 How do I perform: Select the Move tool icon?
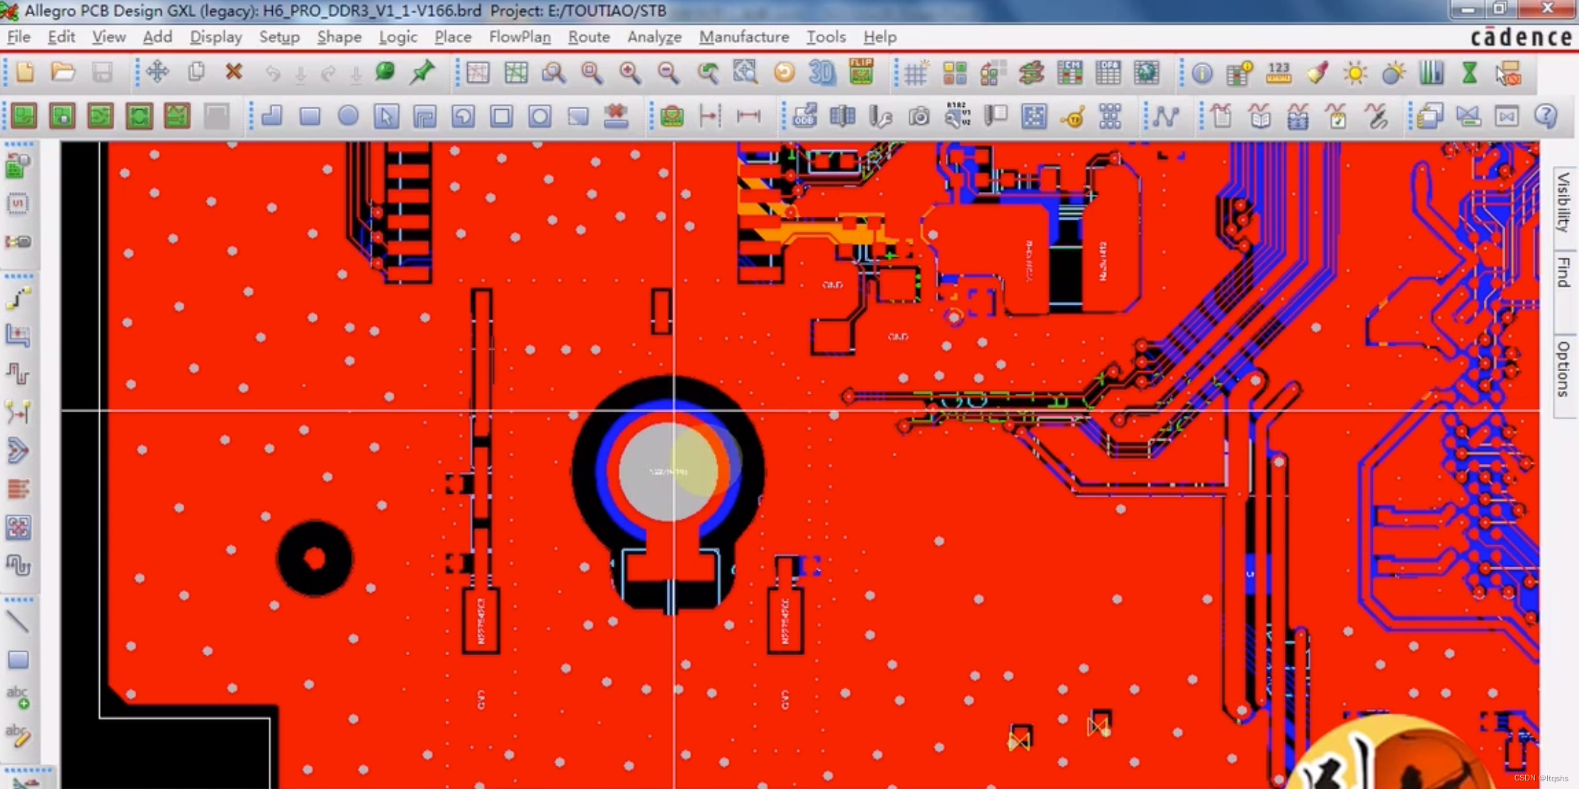tap(157, 72)
